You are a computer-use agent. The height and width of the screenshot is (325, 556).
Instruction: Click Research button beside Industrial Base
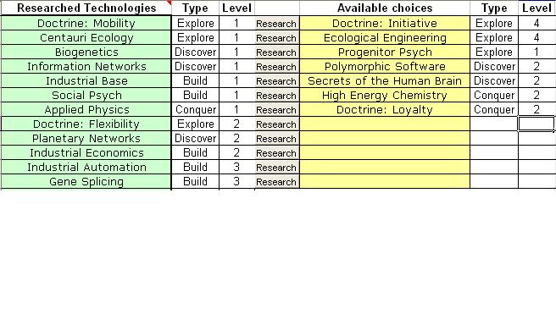tap(276, 81)
